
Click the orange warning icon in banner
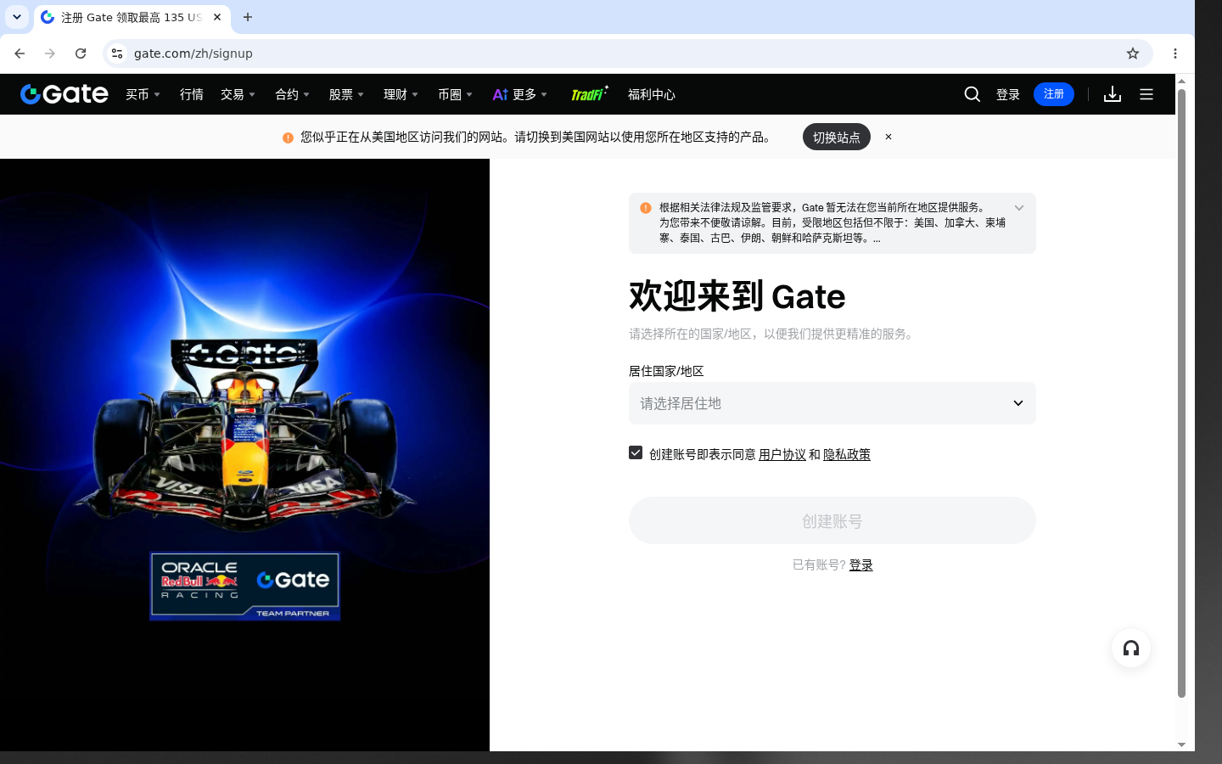[x=288, y=138]
